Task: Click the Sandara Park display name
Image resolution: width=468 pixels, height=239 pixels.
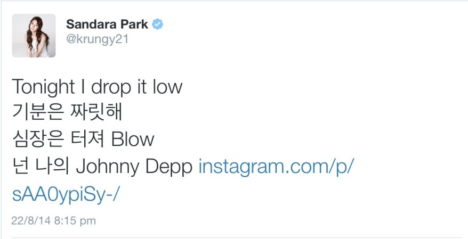Action: (107, 24)
